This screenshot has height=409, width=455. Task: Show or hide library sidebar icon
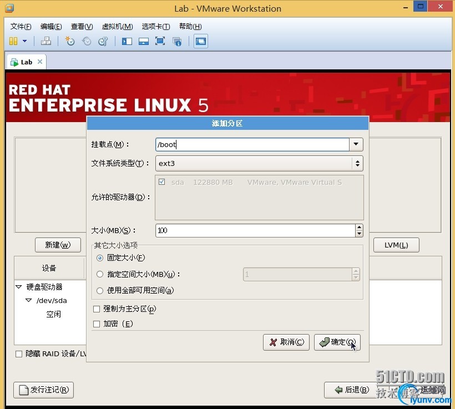pos(127,41)
